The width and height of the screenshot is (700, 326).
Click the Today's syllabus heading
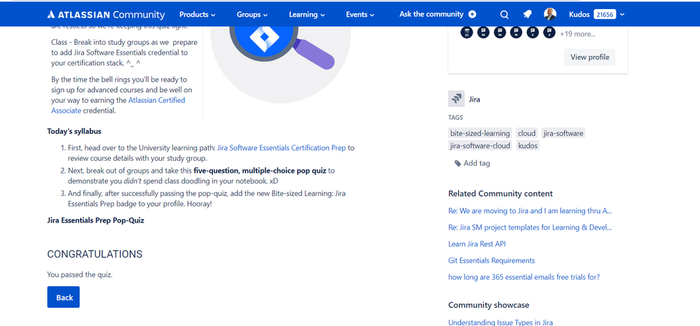point(74,132)
